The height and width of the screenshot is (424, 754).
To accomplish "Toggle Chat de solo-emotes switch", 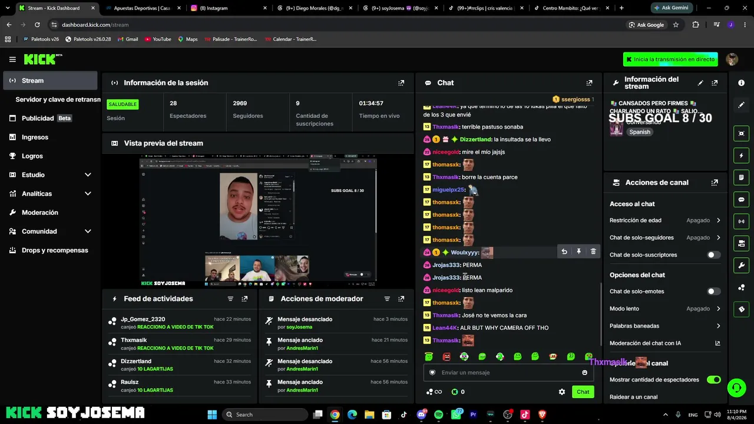I will pos(713,291).
